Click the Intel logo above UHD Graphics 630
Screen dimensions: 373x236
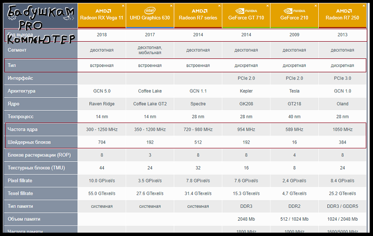(x=150, y=11)
